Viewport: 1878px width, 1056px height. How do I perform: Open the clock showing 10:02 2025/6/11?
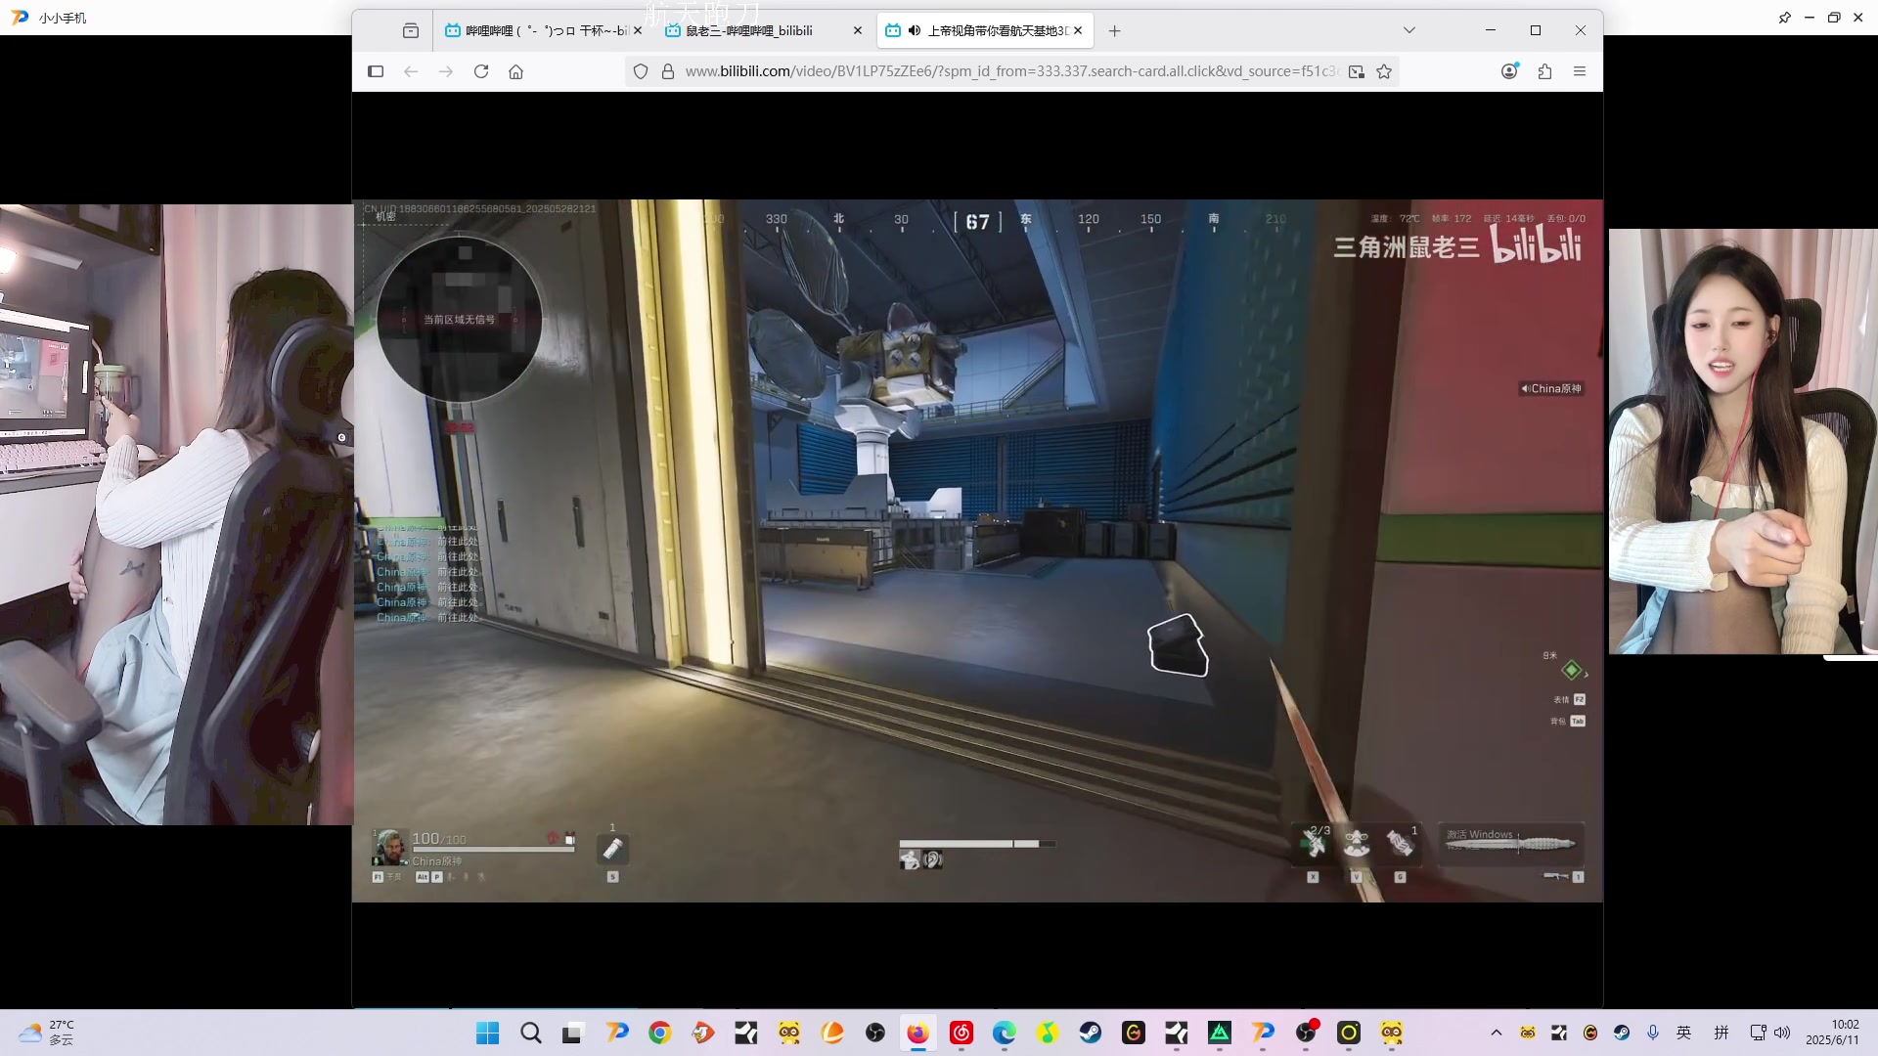1832,1033
